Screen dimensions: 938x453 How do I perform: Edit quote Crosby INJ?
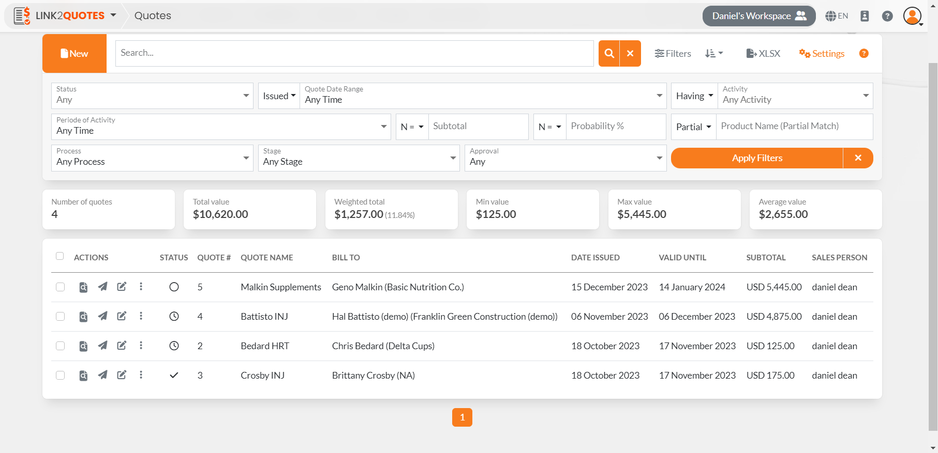[122, 375]
